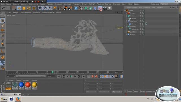Click the highlighted environment floor icon

(100, 8)
